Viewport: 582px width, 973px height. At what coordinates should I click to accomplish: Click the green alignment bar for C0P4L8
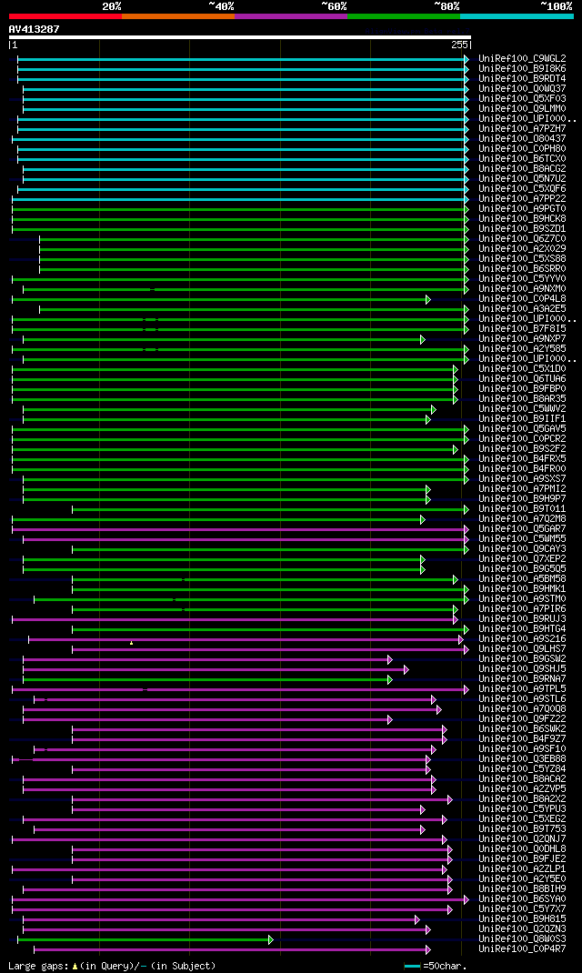pyautogui.click(x=222, y=300)
